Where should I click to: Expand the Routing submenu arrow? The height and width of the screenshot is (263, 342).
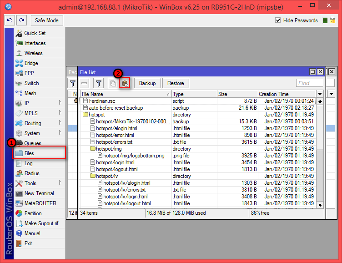[60, 123]
